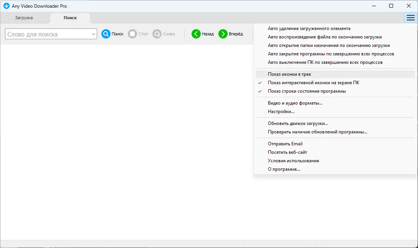Uncheck Показ строки состояния программы

[x=335, y=91]
